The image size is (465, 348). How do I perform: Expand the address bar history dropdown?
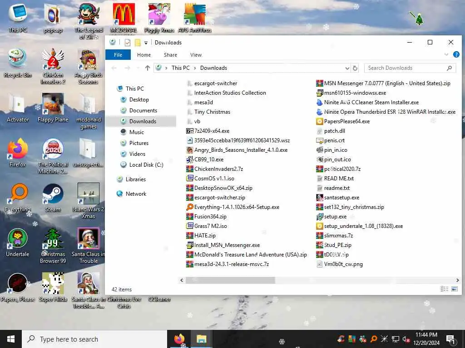[347, 68]
